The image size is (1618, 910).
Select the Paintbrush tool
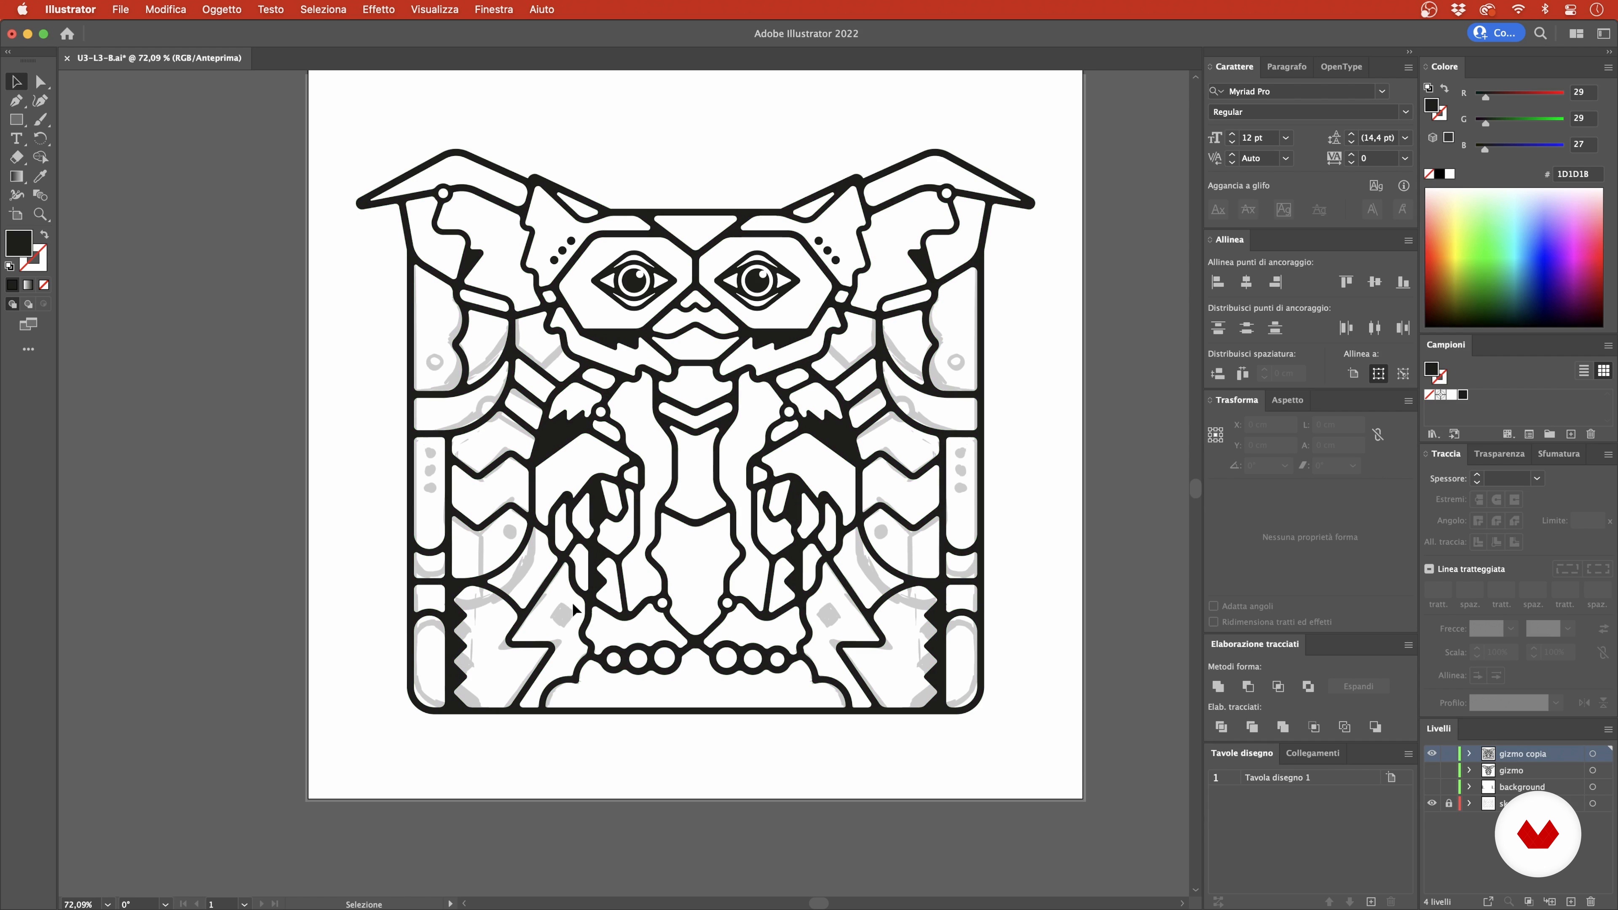[x=40, y=119]
